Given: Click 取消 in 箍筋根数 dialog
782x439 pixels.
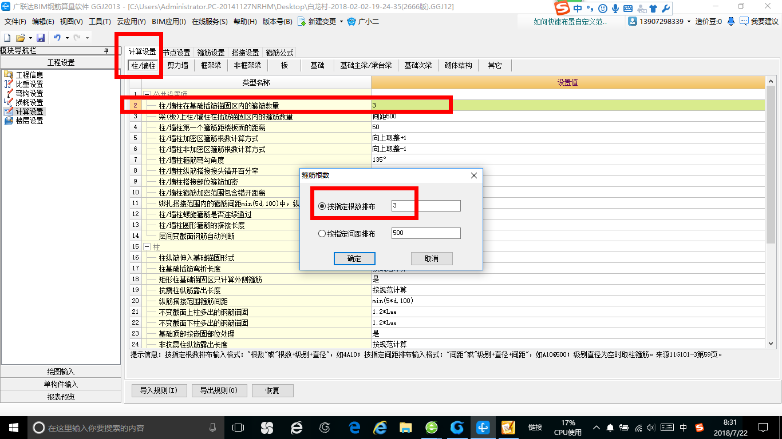Looking at the screenshot, I should point(432,258).
